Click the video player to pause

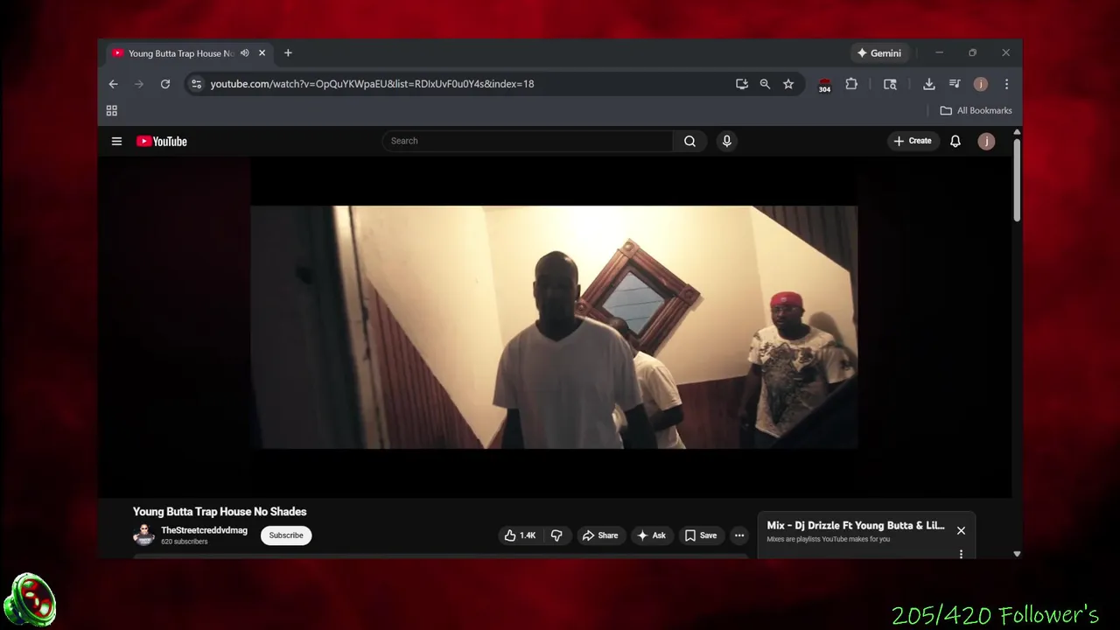[x=554, y=327]
